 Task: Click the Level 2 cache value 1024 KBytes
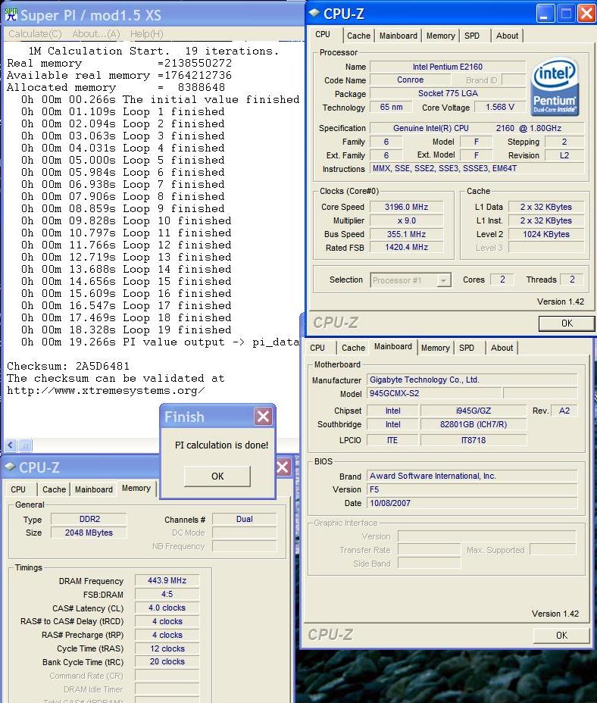(x=546, y=234)
